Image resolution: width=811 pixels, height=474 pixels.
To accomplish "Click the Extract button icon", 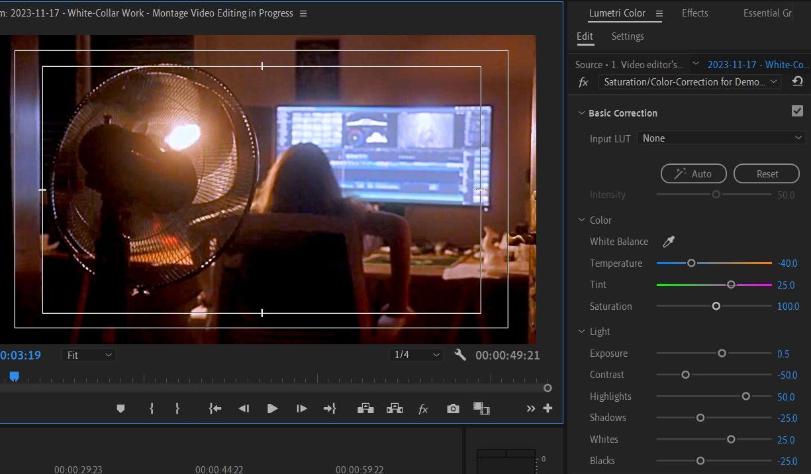I will (395, 408).
